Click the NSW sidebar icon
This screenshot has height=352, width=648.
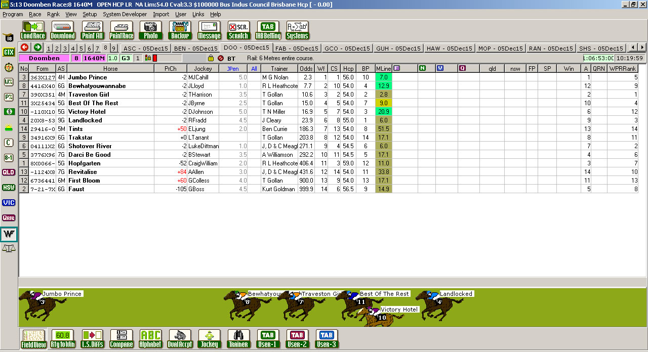pos(9,188)
